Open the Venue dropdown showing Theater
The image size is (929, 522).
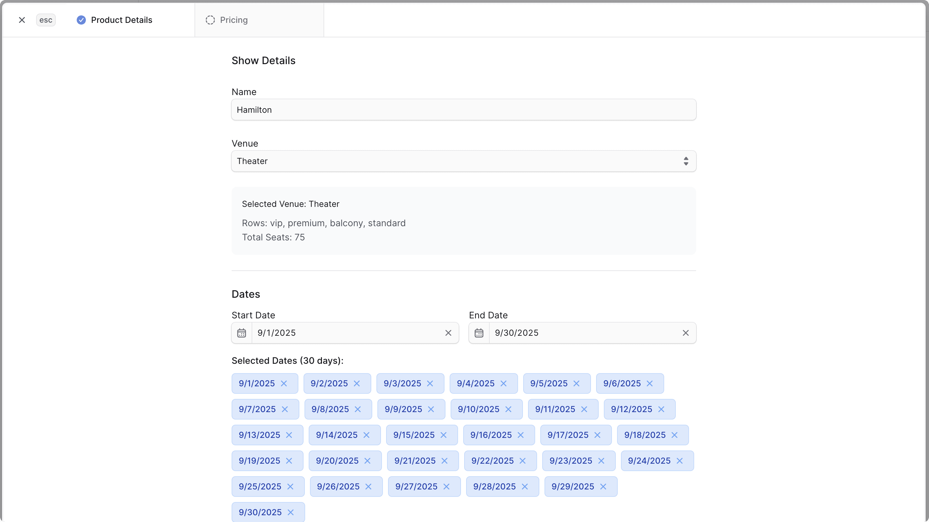[463, 161]
